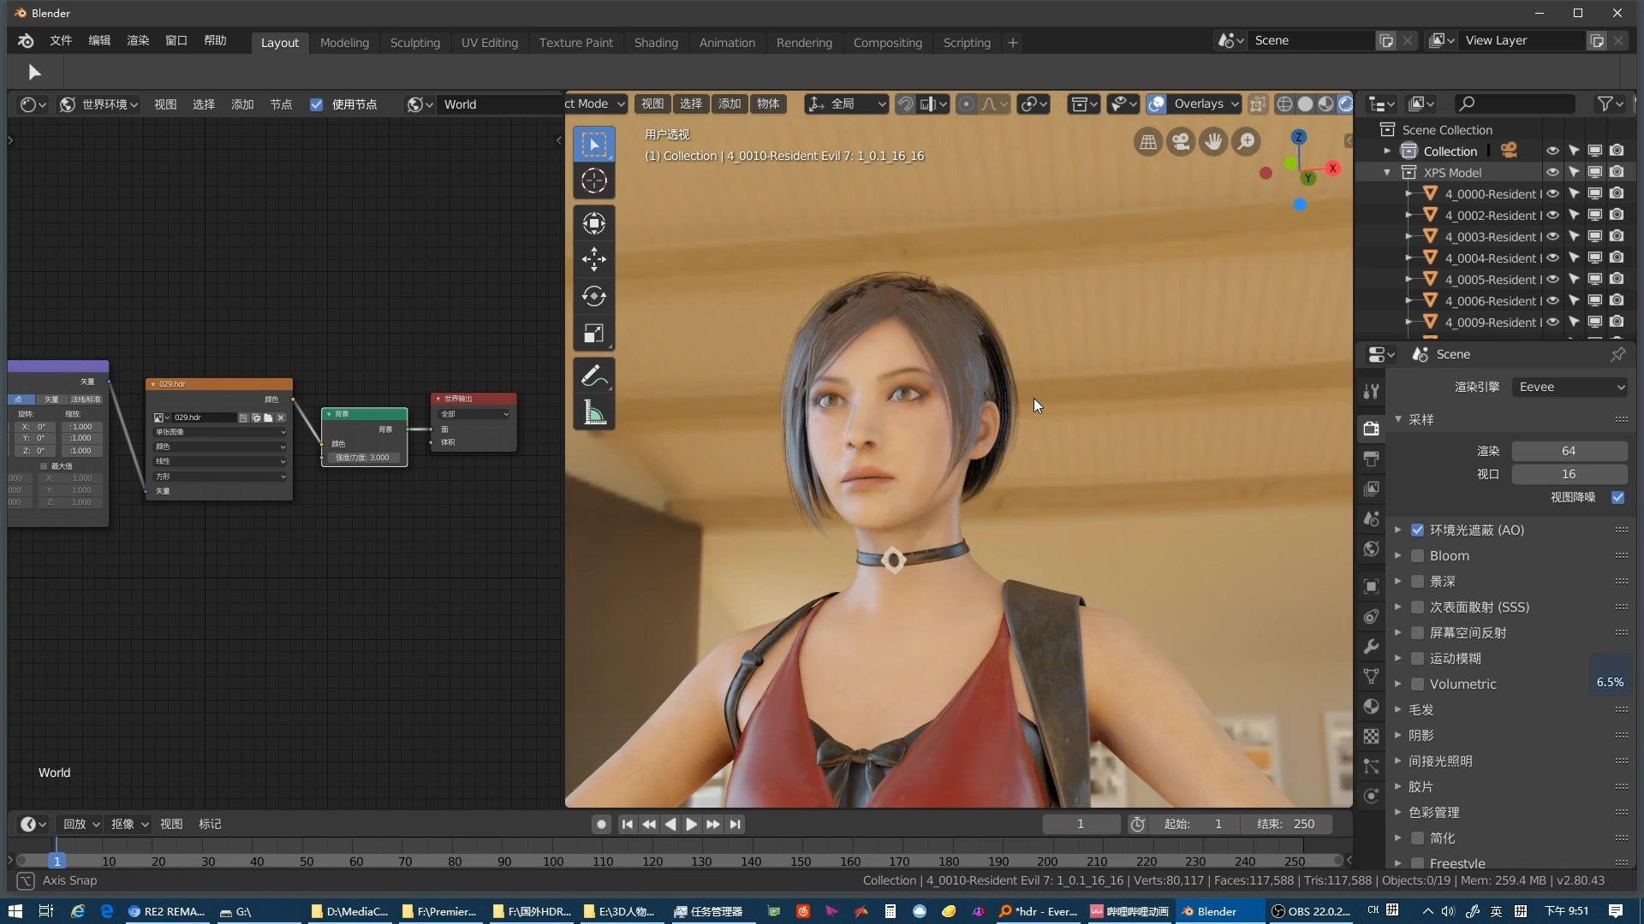Click play button in timeline
Viewport: 1644px width, 924px height.
click(691, 824)
